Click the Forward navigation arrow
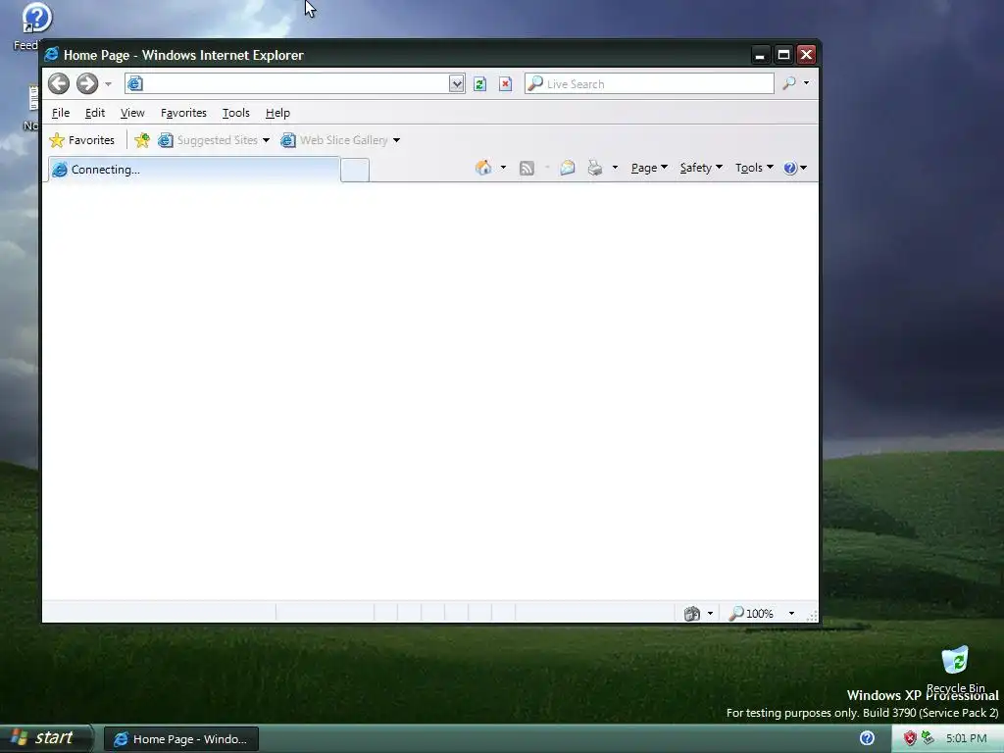 [87, 83]
